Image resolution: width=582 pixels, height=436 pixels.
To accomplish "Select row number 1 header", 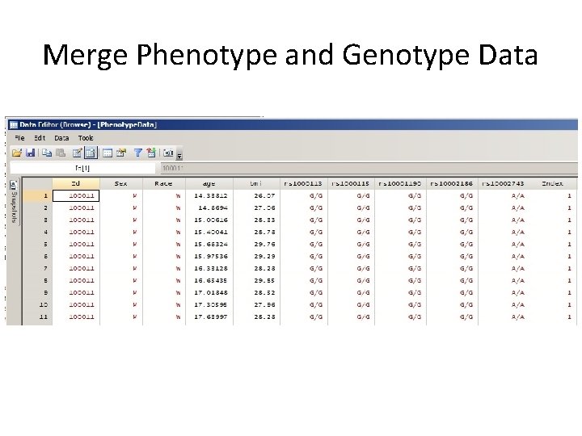I will click(x=37, y=195).
